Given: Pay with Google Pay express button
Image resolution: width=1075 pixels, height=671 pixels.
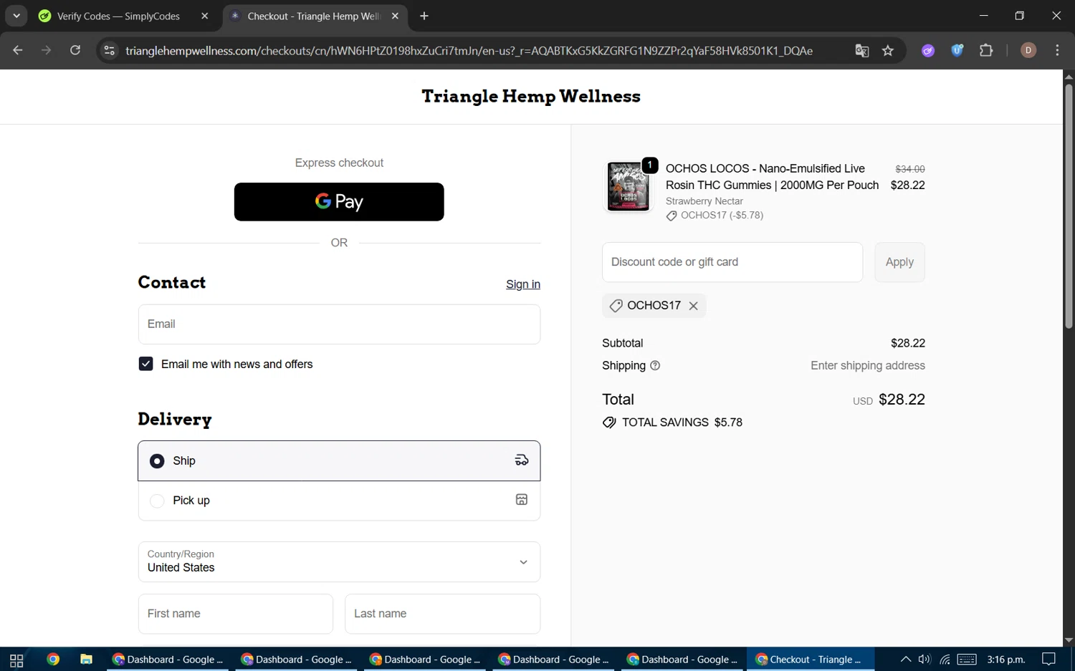Looking at the screenshot, I should click(339, 202).
